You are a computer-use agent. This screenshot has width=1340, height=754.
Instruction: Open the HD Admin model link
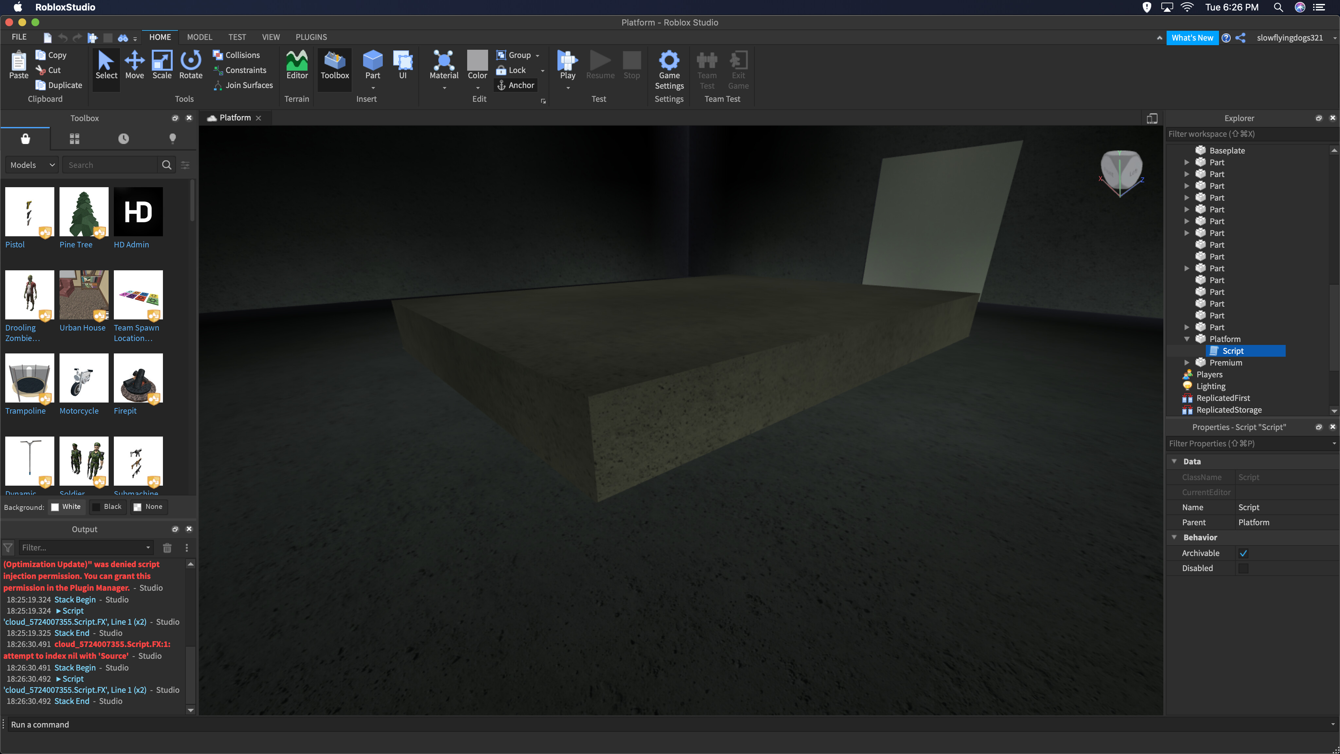pyautogui.click(x=131, y=244)
